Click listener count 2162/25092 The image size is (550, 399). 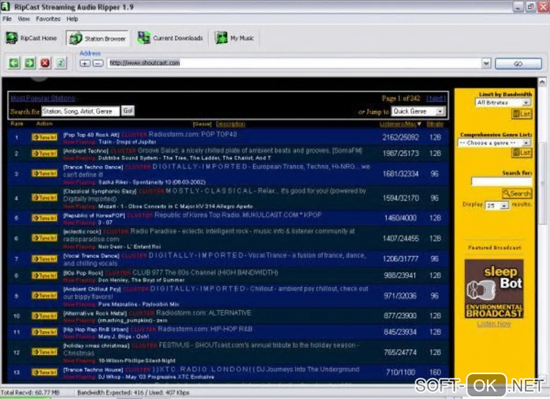(401, 137)
